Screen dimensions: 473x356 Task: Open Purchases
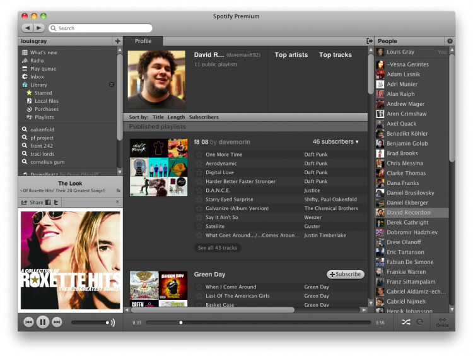47,109
